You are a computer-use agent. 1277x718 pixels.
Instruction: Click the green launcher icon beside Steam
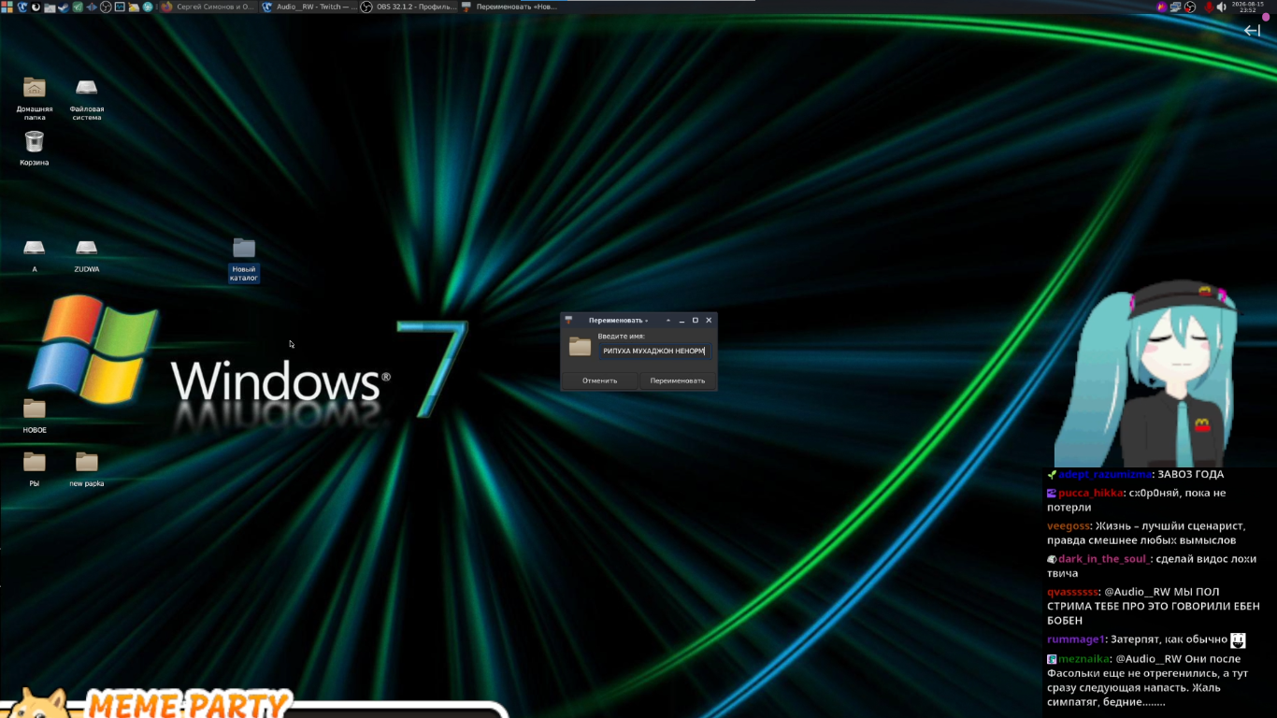[78, 7]
